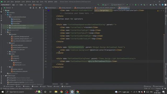Screen dimensions: 167x94
Task: Click 'style' in the editor breadcrumb bar
Action: coord(62,84)
